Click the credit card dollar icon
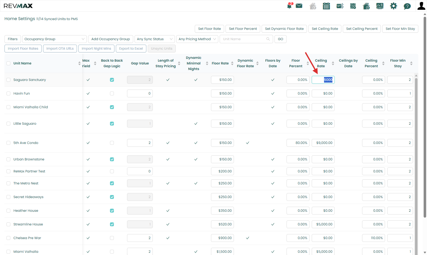427x255 pixels. (340, 6)
